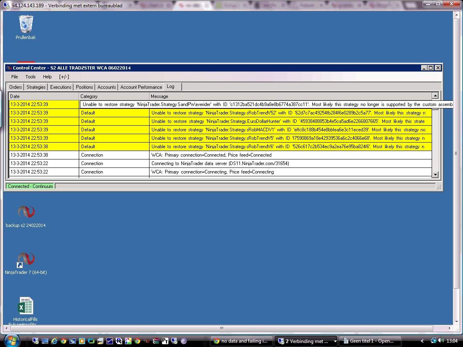Viewport: 463px width, 347px height.
Task: Open the Tools menu
Action: coord(31,77)
